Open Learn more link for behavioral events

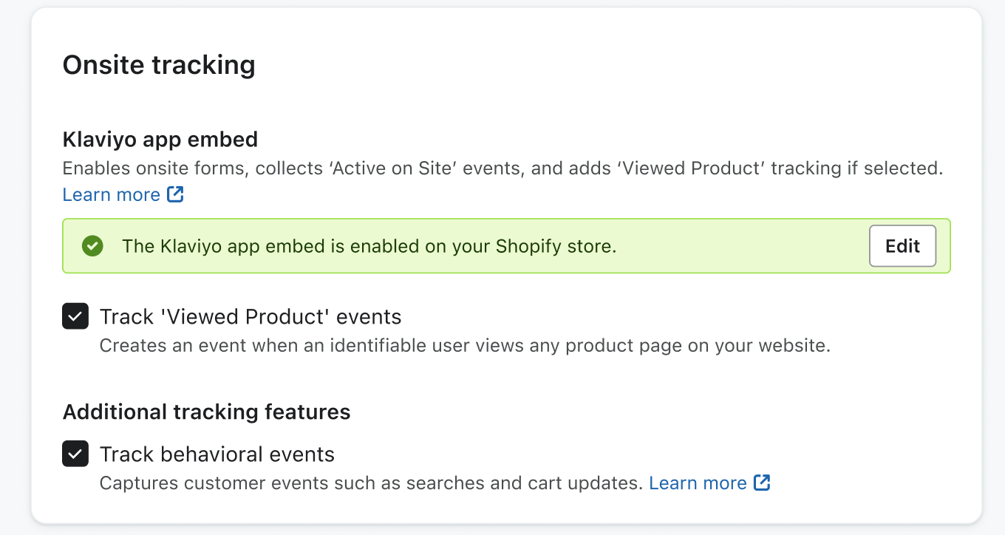[698, 483]
